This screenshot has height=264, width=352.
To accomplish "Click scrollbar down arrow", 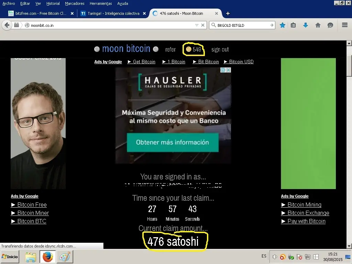I will coord(349,246).
